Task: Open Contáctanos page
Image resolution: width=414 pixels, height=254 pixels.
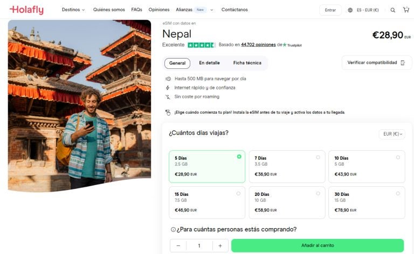Action: [x=234, y=10]
